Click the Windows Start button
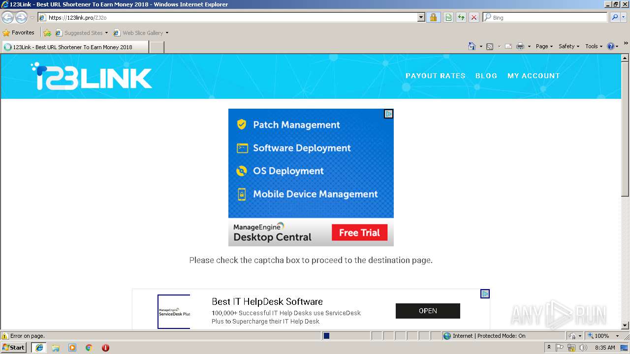Image resolution: width=630 pixels, height=354 pixels. point(14,348)
